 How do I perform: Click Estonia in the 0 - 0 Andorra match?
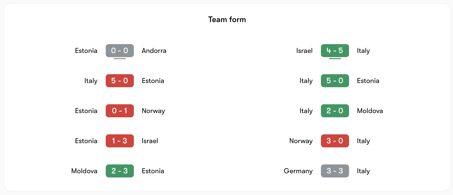pyautogui.click(x=86, y=51)
